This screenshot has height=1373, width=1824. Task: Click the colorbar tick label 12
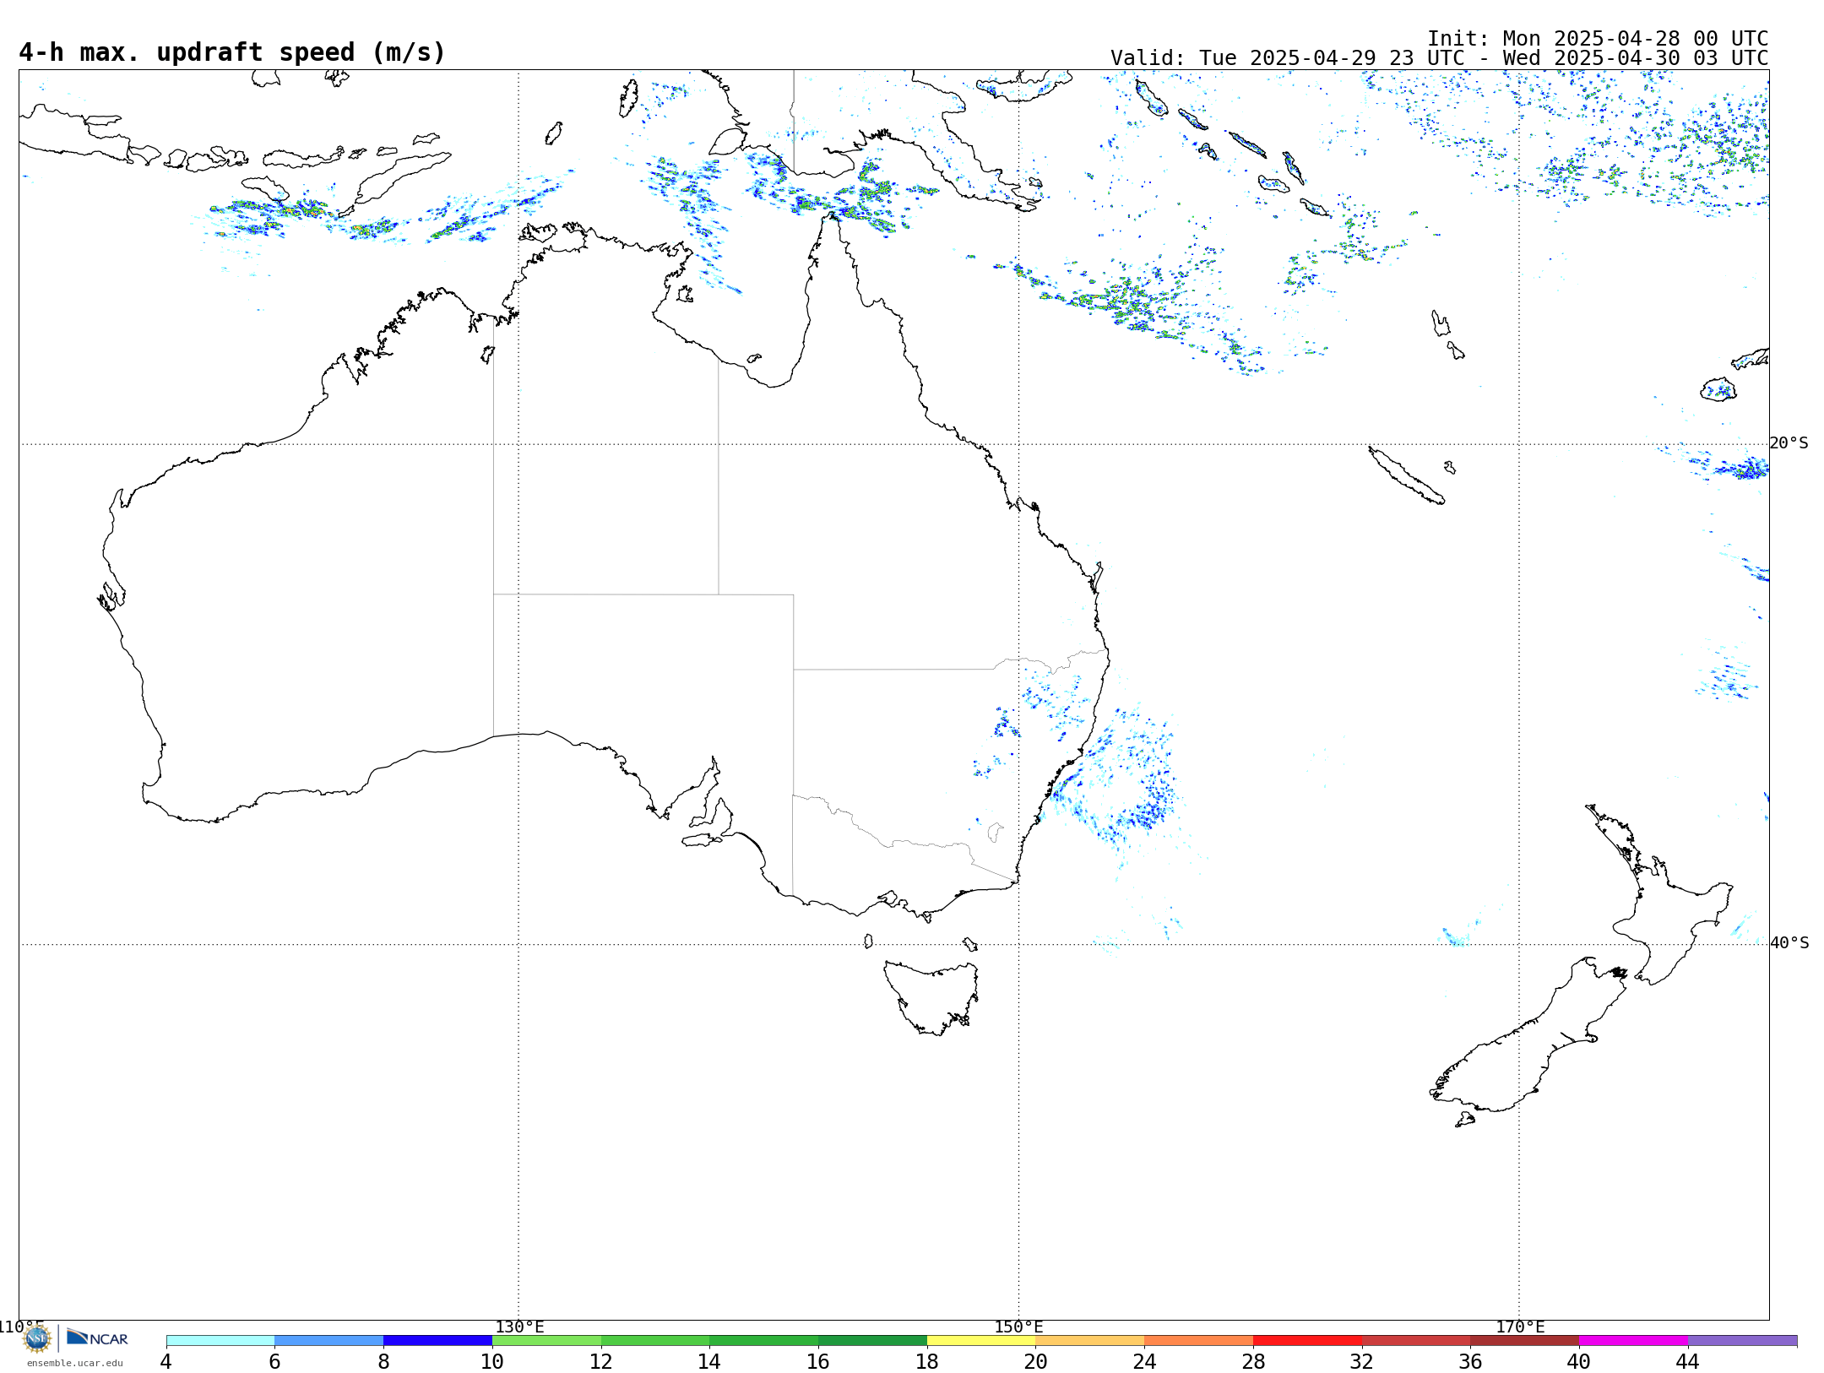pos(601,1361)
